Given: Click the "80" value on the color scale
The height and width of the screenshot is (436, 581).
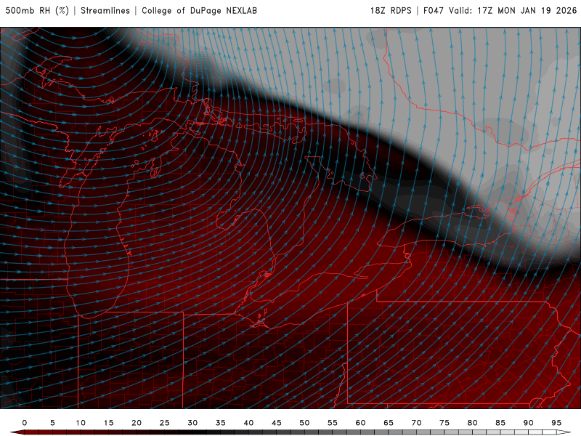Looking at the screenshot, I should [x=473, y=423].
